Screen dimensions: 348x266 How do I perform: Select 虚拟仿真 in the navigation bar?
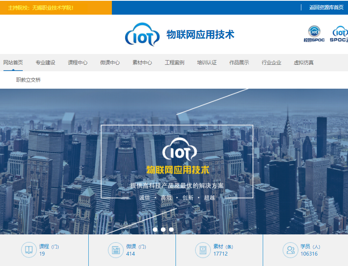point(304,62)
